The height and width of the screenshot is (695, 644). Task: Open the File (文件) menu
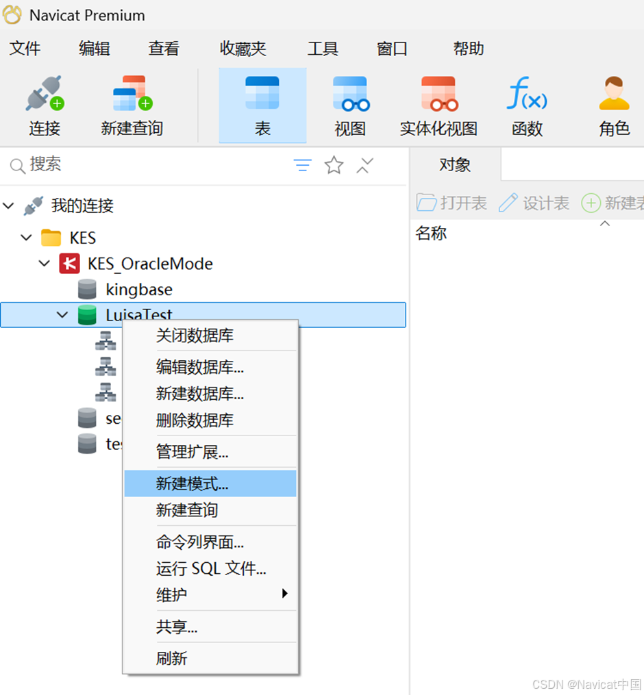tap(25, 49)
